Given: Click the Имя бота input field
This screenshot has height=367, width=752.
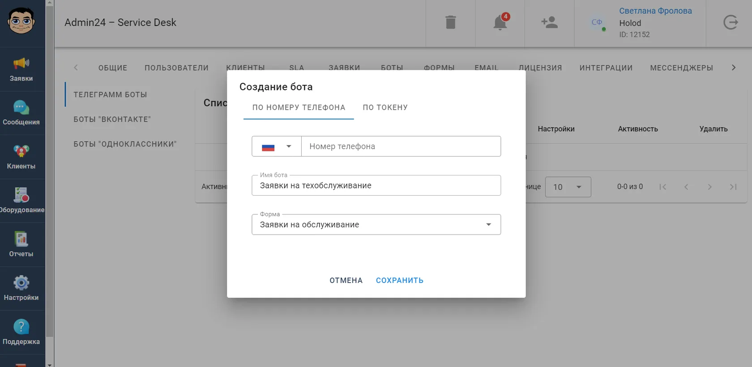Looking at the screenshot, I should pos(376,186).
